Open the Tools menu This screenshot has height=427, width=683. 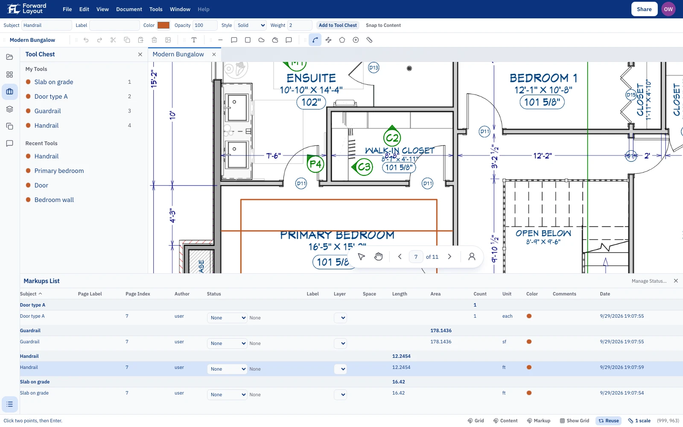coord(156,9)
